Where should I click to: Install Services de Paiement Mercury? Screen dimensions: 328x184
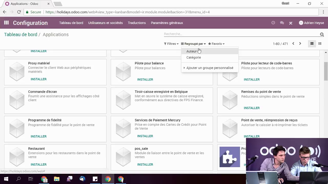tap(145, 136)
